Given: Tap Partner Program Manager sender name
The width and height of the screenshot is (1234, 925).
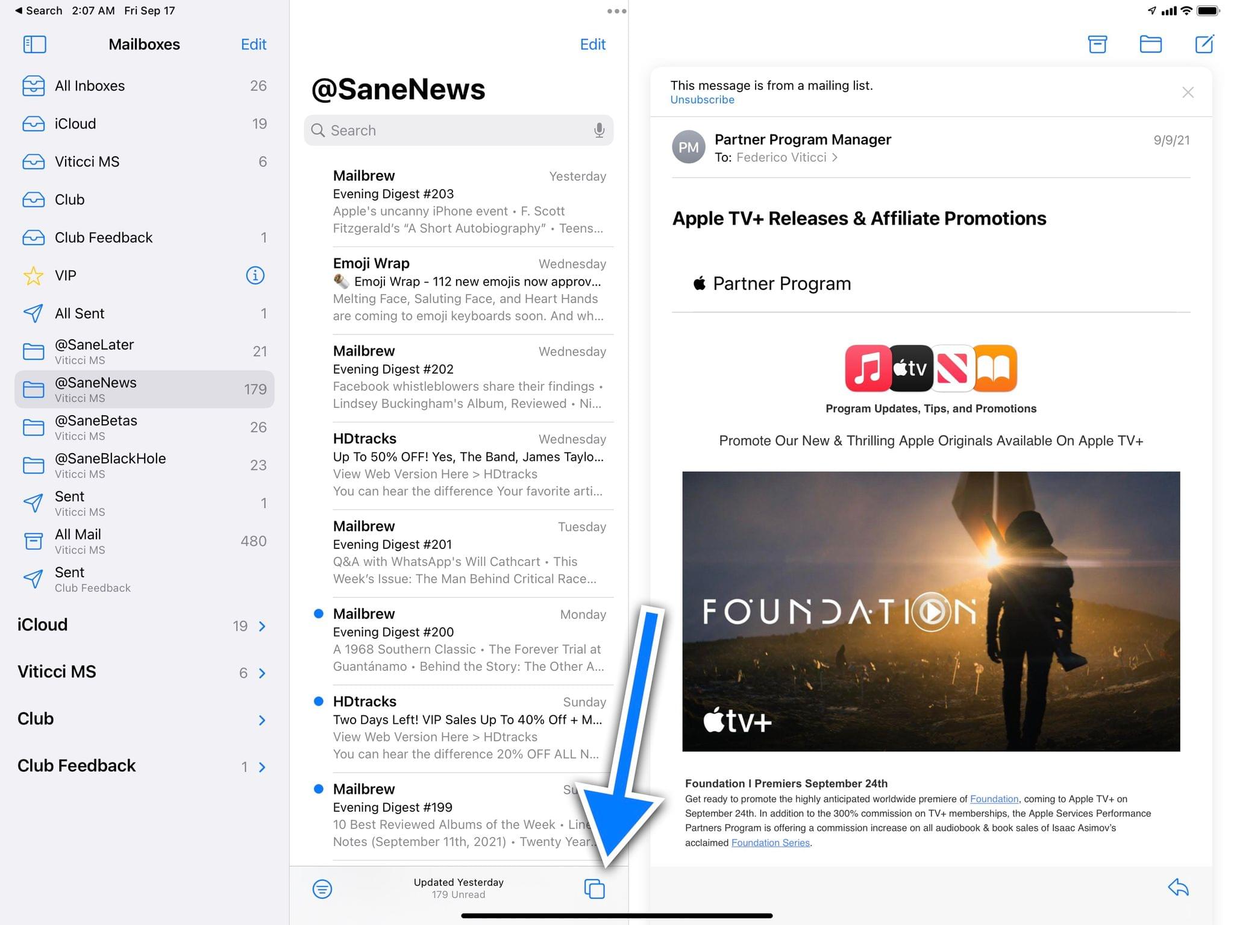Looking at the screenshot, I should (x=803, y=139).
